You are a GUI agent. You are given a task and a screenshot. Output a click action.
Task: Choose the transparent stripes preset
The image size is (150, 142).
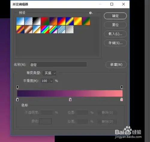pyautogui.click(x=61, y=29)
